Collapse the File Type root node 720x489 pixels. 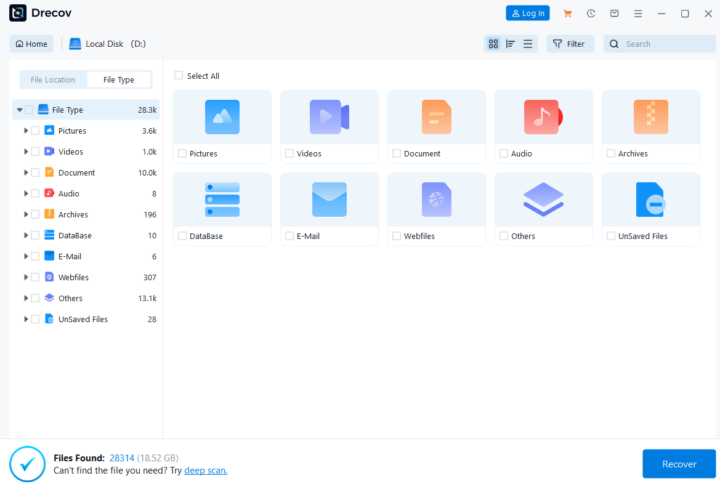(x=20, y=110)
